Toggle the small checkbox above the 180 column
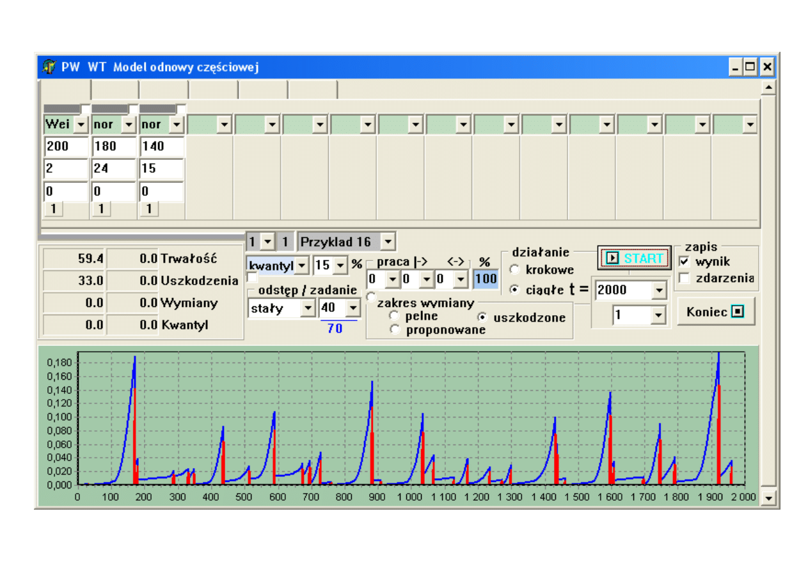The width and height of the screenshot is (808, 571). tap(133, 109)
